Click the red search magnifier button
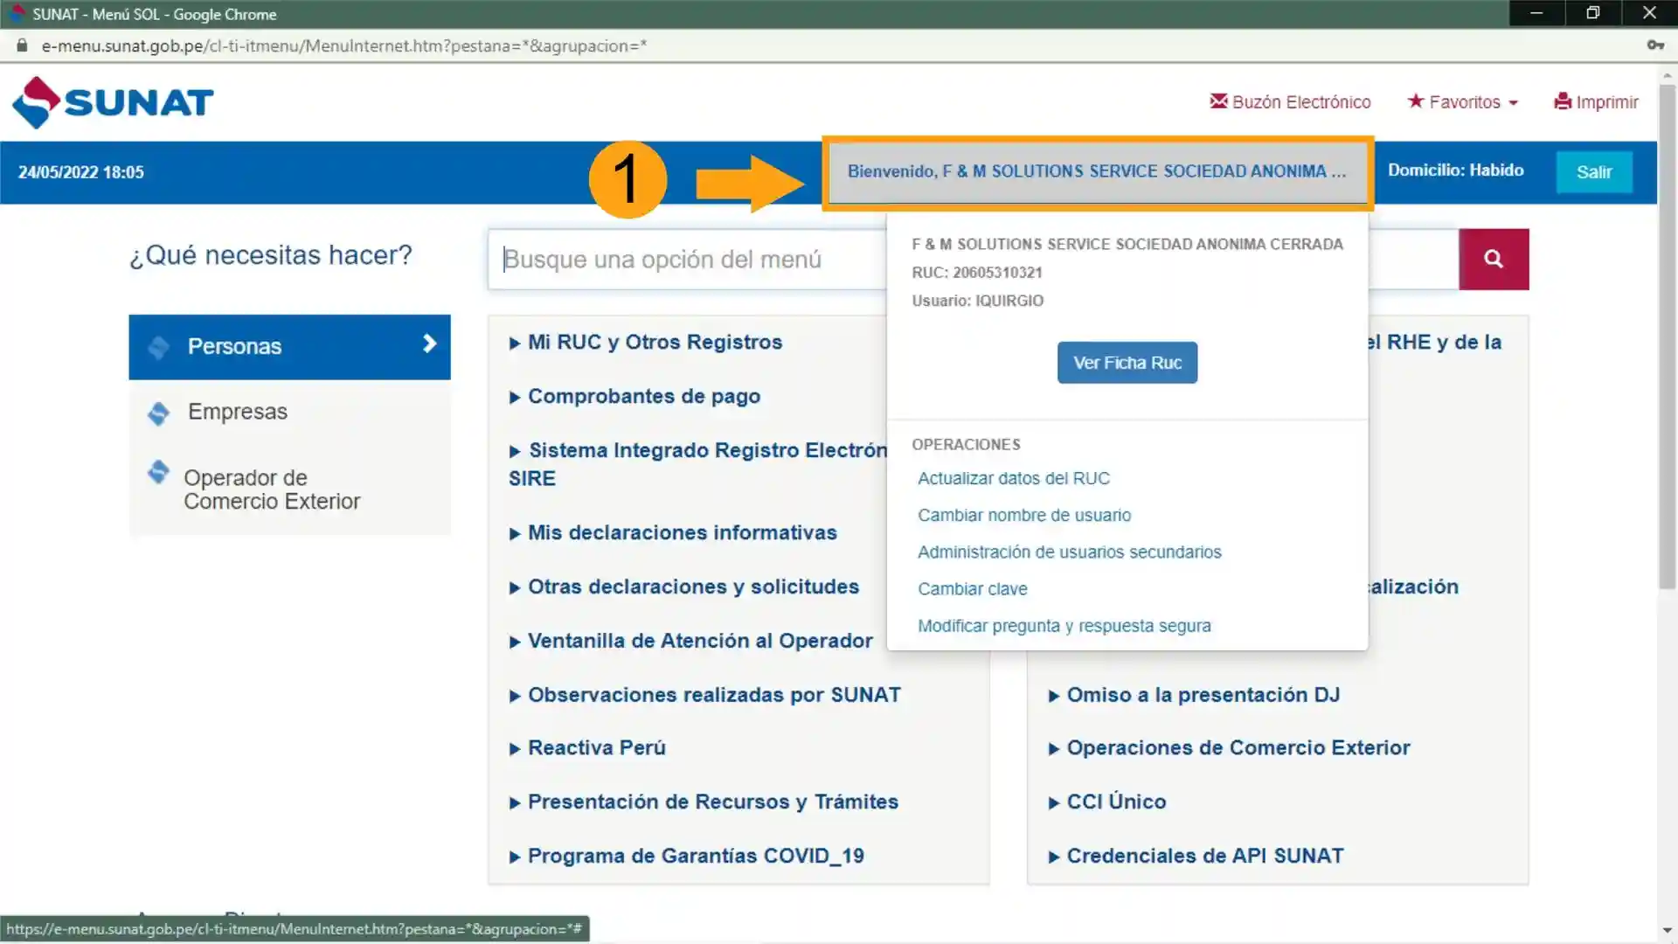Screen dimensions: 1678x944 pyautogui.click(x=1493, y=259)
